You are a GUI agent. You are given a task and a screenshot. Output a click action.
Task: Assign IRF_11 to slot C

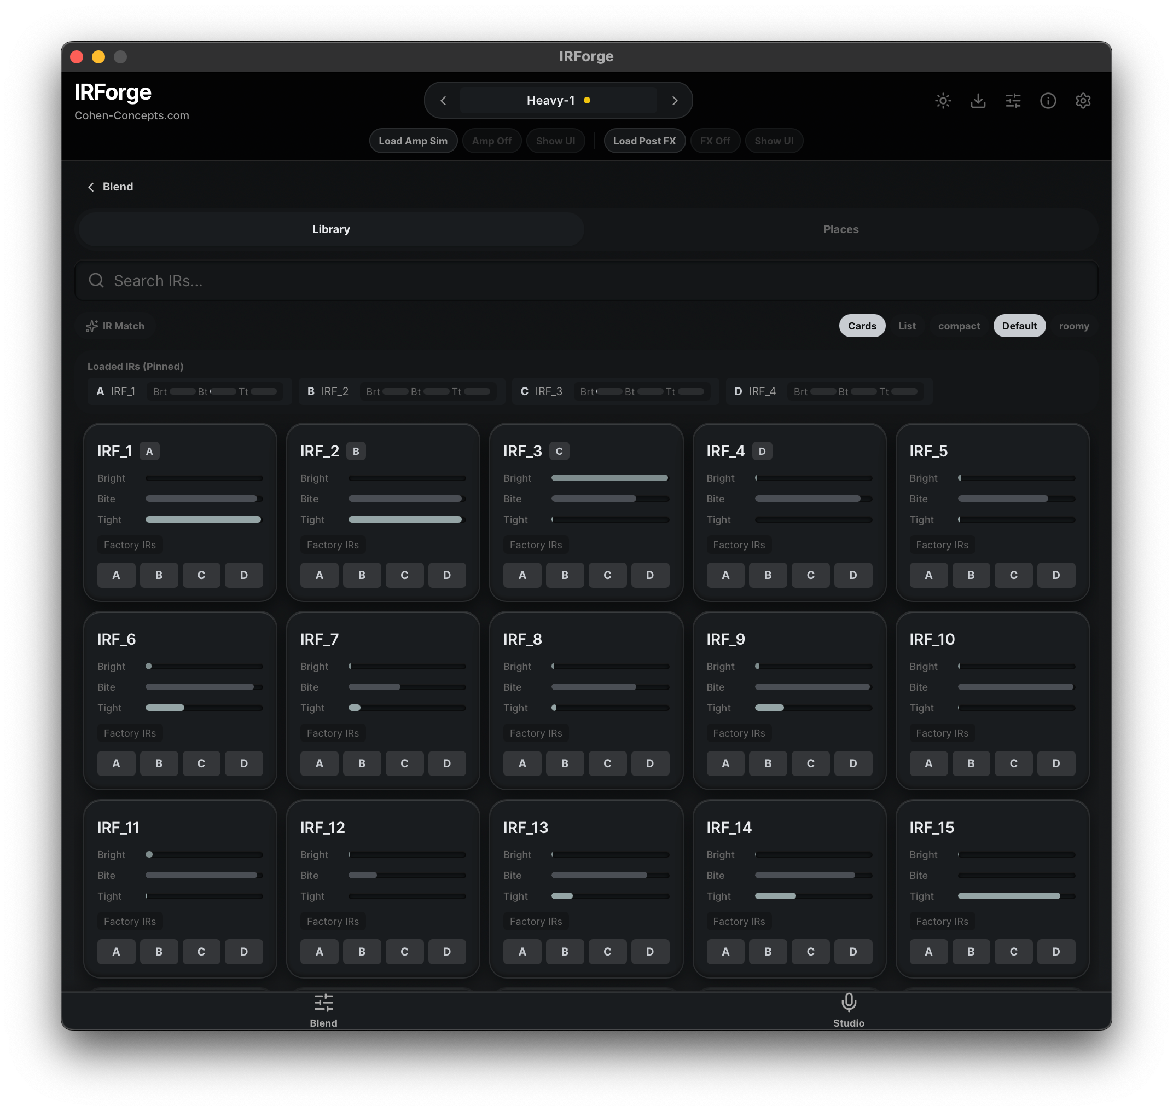point(201,952)
